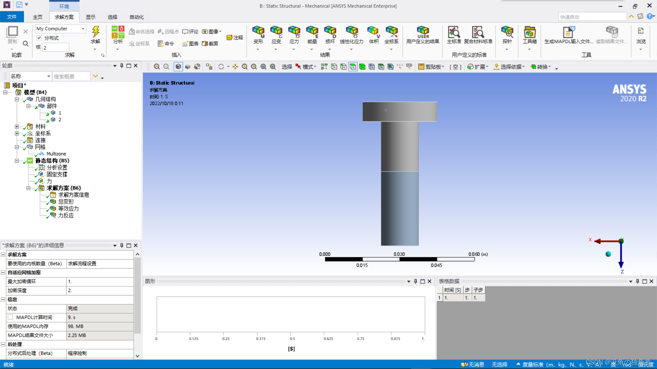The image size is (657, 369).
Task: Collapse the 自适应网格加密 section
Action: (3, 272)
